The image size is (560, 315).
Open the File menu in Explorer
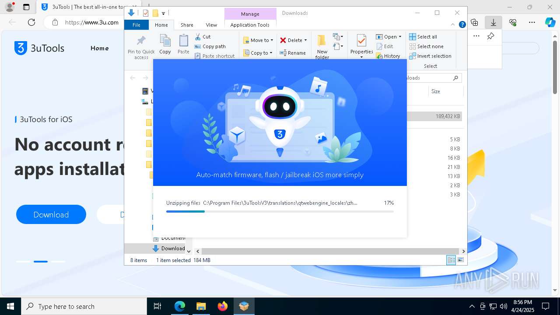(136, 25)
